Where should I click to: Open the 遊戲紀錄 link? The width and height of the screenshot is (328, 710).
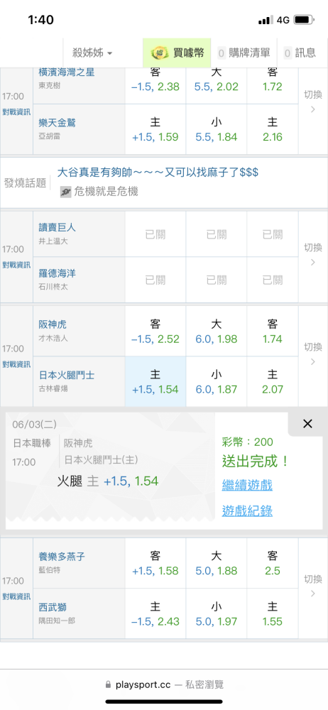(247, 511)
